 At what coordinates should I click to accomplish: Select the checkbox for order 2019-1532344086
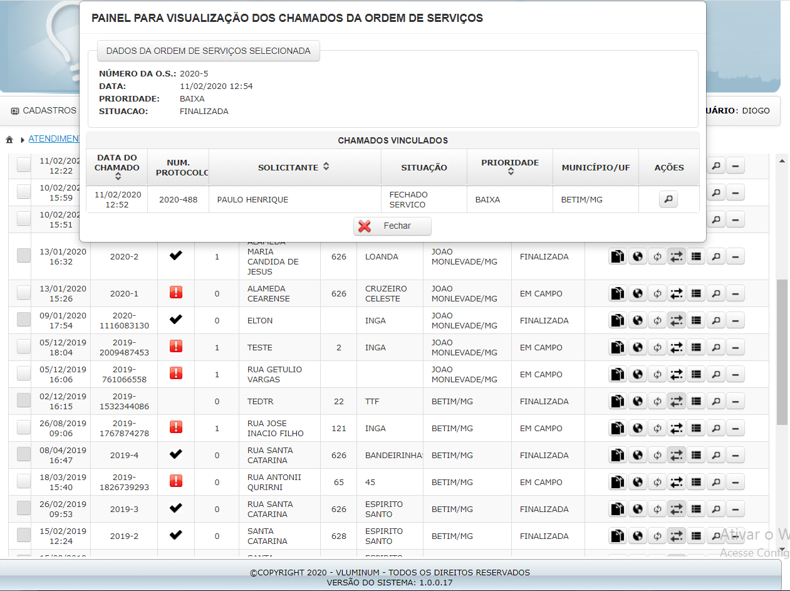pyautogui.click(x=24, y=400)
